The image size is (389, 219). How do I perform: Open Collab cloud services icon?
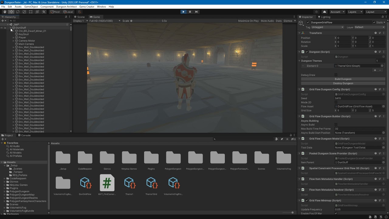click(325, 12)
